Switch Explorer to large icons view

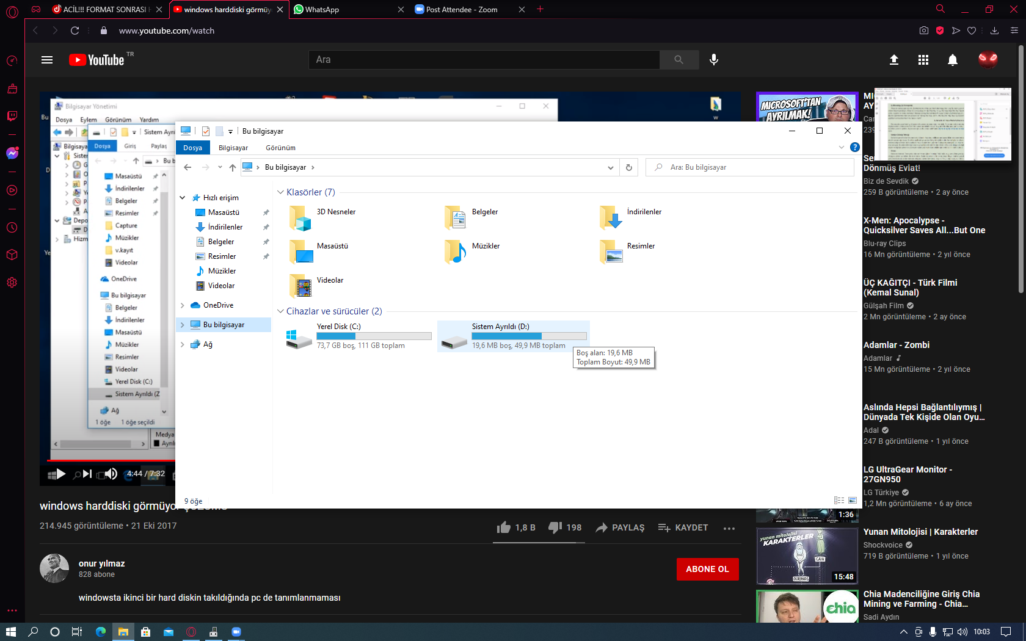click(853, 500)
